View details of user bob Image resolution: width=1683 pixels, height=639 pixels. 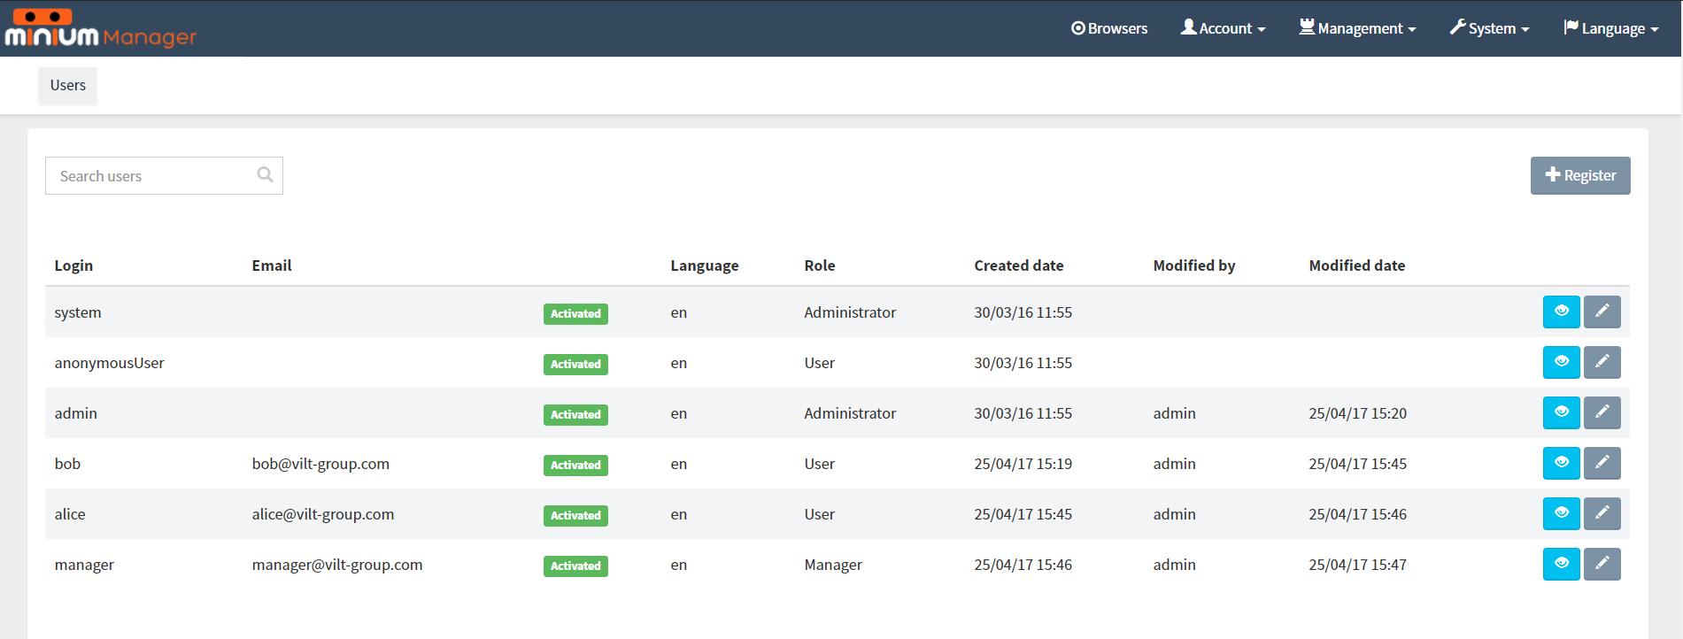(1561, 463)
